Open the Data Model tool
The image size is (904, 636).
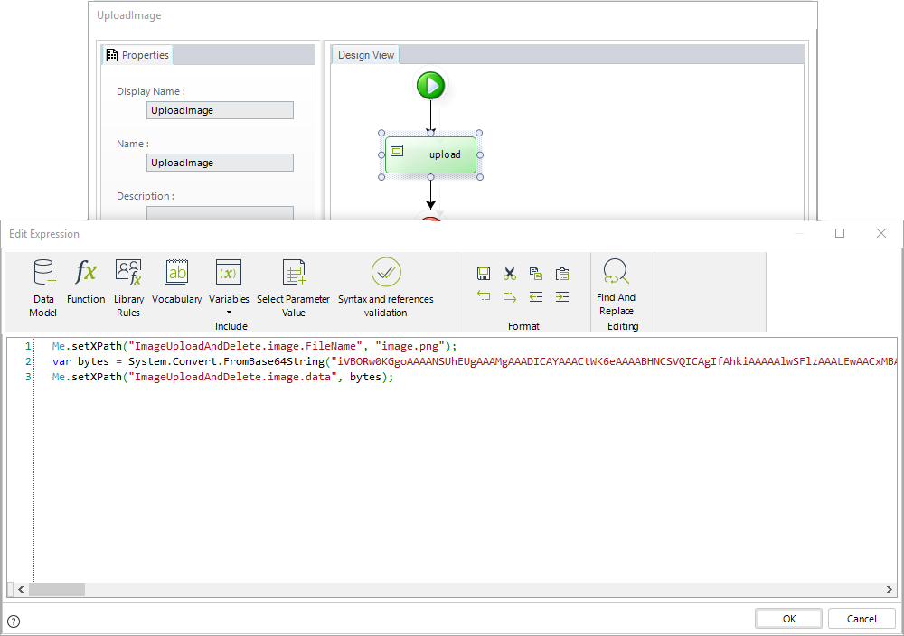pos(43,287)
